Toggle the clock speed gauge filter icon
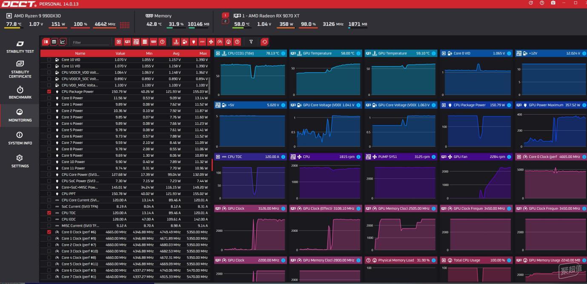This screenshot has height=284, width=587. tap(220, 42)
